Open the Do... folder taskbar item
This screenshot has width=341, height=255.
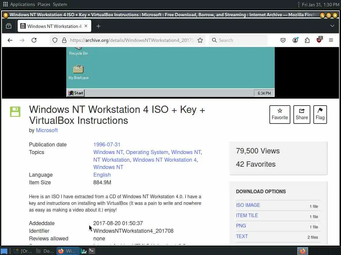click(45, 251)
